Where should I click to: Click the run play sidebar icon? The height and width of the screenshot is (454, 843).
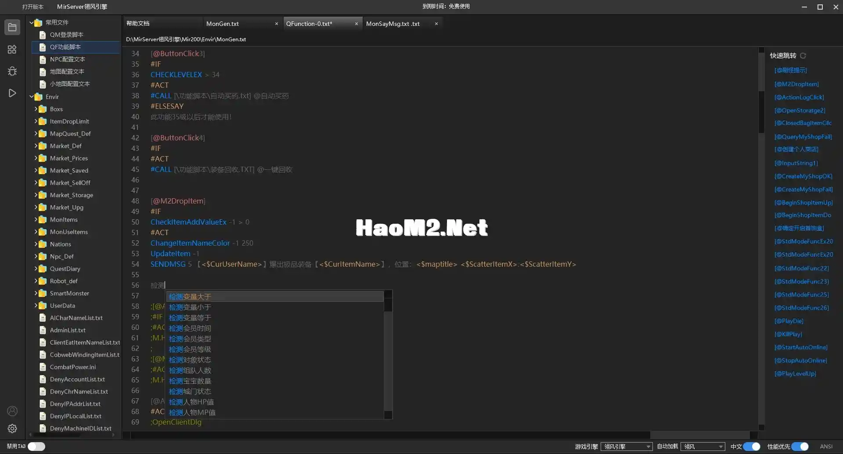coord(12,93)
